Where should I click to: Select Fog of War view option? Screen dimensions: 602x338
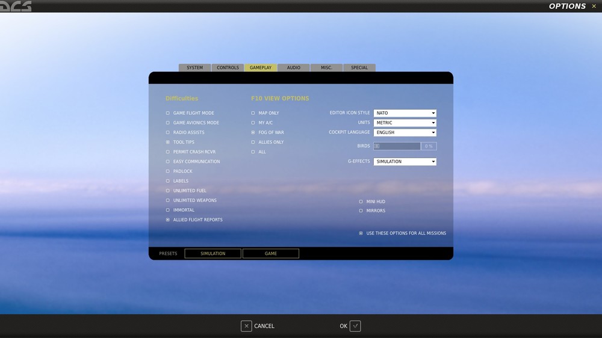click(253, 132)
